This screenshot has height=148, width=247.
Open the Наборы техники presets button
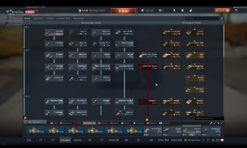tap(192, 140)
